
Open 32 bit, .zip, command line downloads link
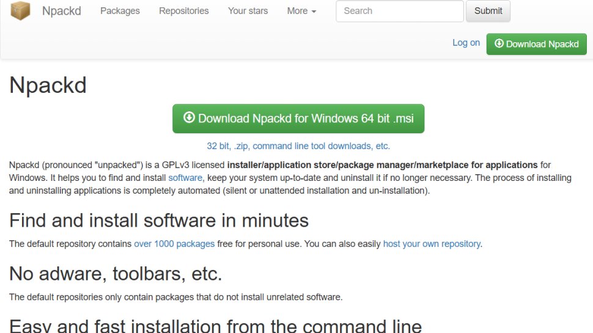click(298, 146)
